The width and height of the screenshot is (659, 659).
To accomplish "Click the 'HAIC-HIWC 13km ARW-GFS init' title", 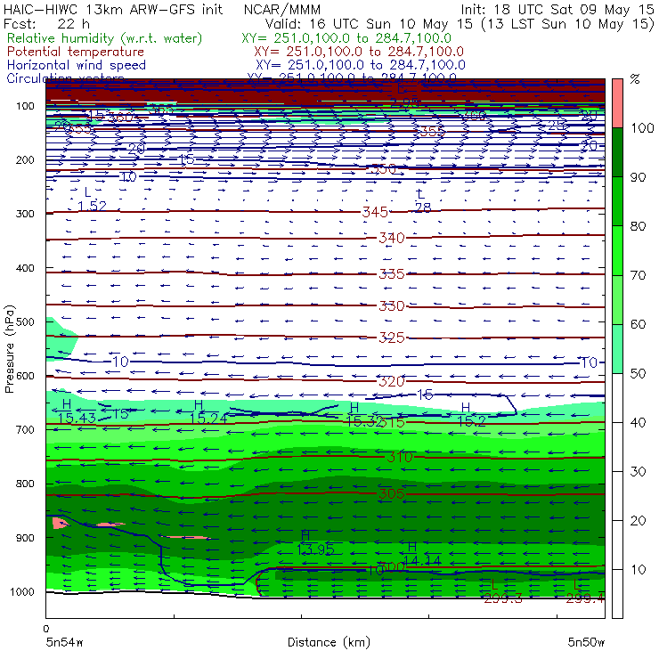I will pyautogui.click(x=113, y=9).
